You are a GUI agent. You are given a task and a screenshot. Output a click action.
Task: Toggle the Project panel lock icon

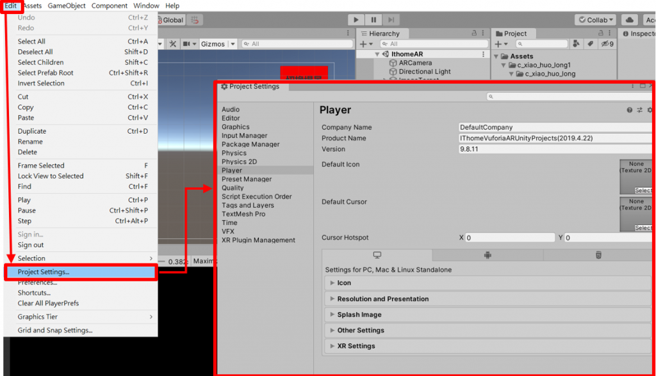tap(600, 33)
